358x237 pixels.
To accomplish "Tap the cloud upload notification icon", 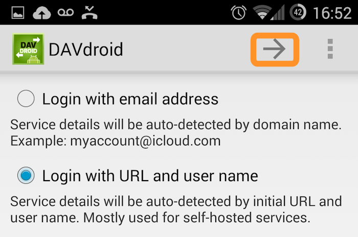I will (x=42, y=13).
